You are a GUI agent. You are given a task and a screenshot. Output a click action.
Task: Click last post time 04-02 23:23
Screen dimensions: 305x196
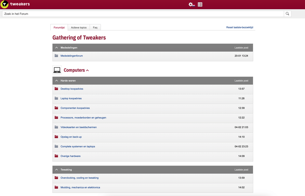tap(241, 146)
